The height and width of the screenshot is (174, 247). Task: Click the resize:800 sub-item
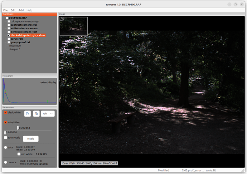[15, 46]
